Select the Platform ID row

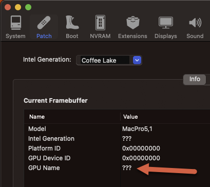(117, 148)
